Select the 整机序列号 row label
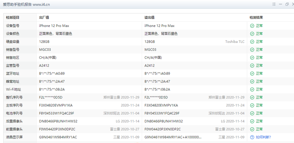The height and width of the screenshot is (143, 294). coord(14,97)
